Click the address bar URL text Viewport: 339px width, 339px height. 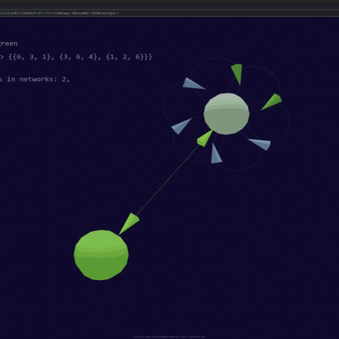(59, 13)
